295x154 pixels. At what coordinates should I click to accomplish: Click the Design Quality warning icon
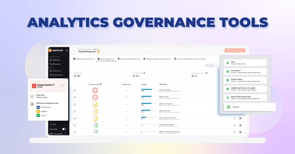click(34, 86)
